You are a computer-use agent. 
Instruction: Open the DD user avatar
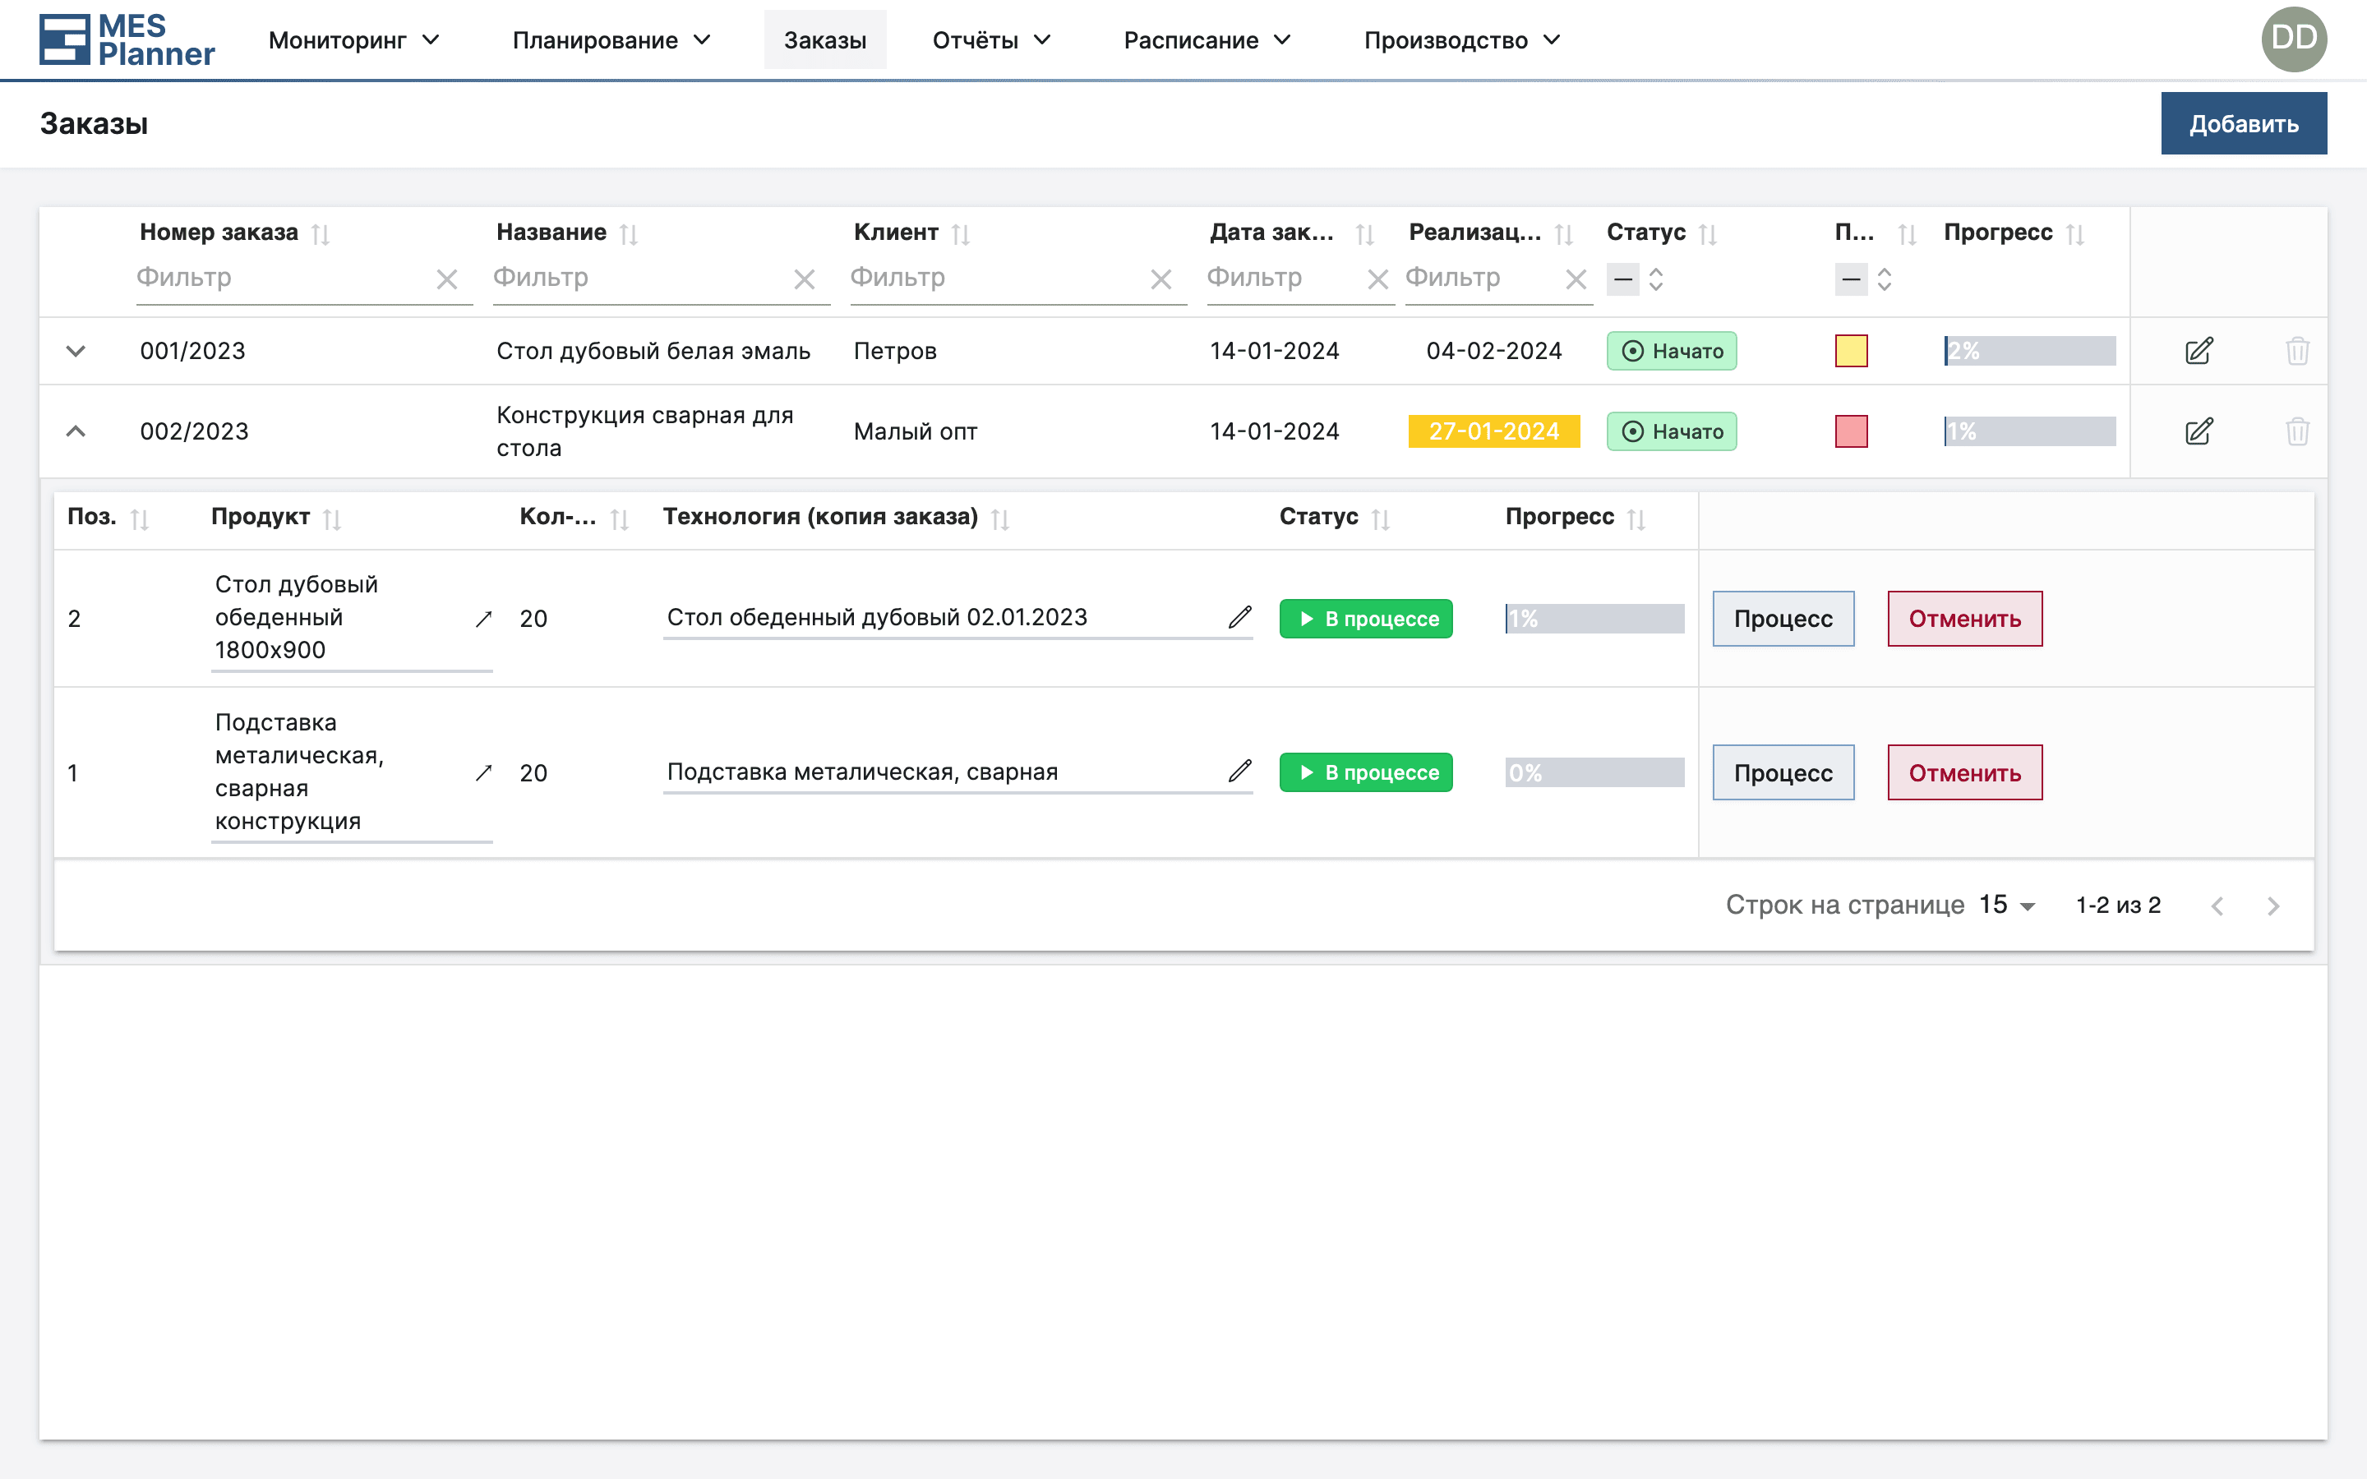point(2294,38)
